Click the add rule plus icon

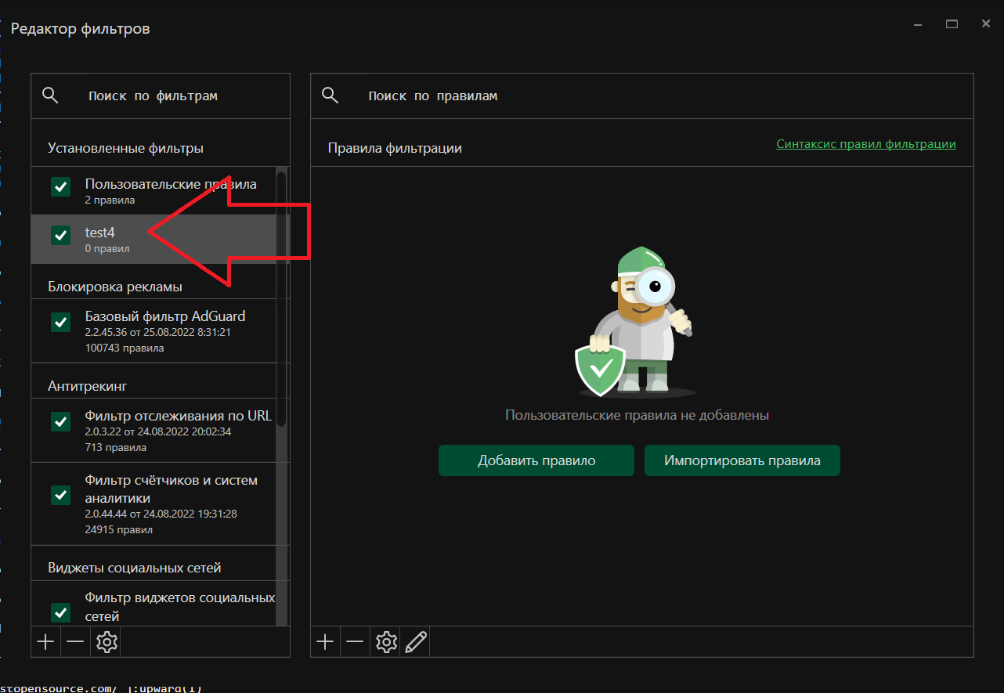click(325, 641)
